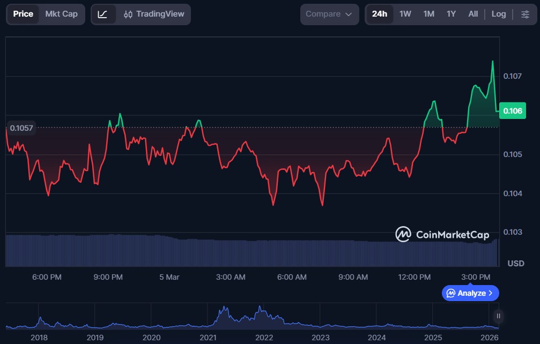
Task: Click the 0.1057 opening price label
Action: pyautogui.click(x=21, y=128)
